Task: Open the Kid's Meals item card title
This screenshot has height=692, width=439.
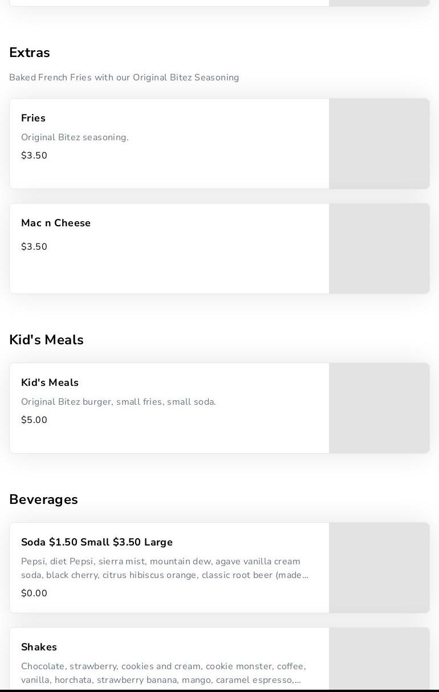Action: coord(50,382)
